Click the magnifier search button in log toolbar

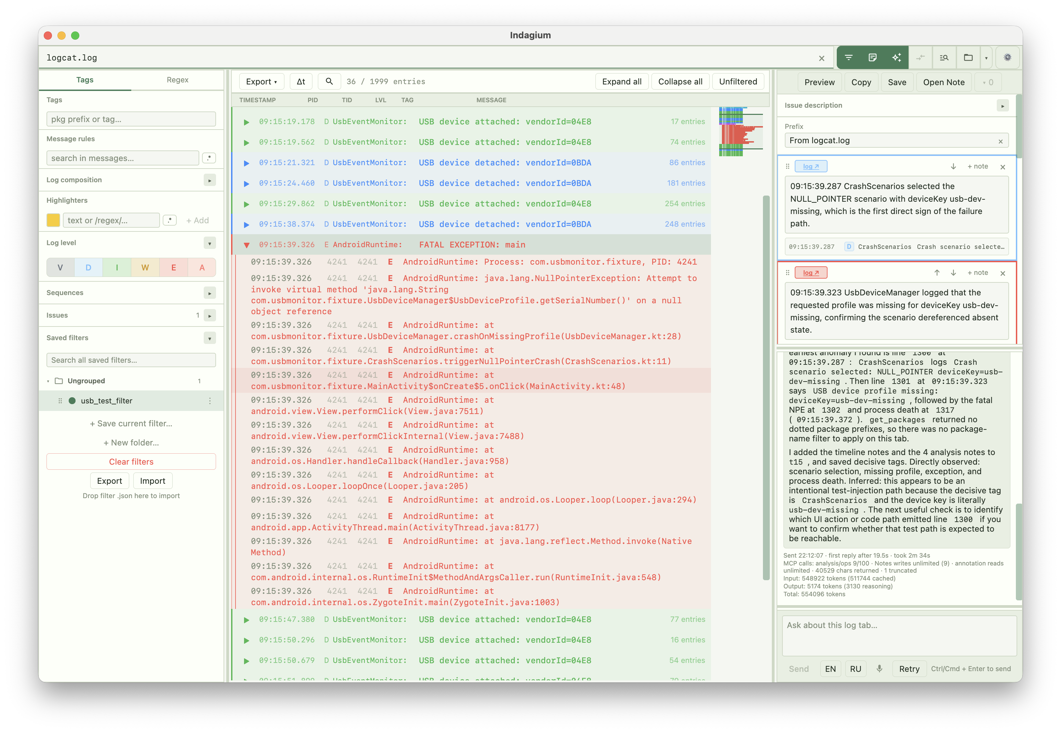click(329, 81)
